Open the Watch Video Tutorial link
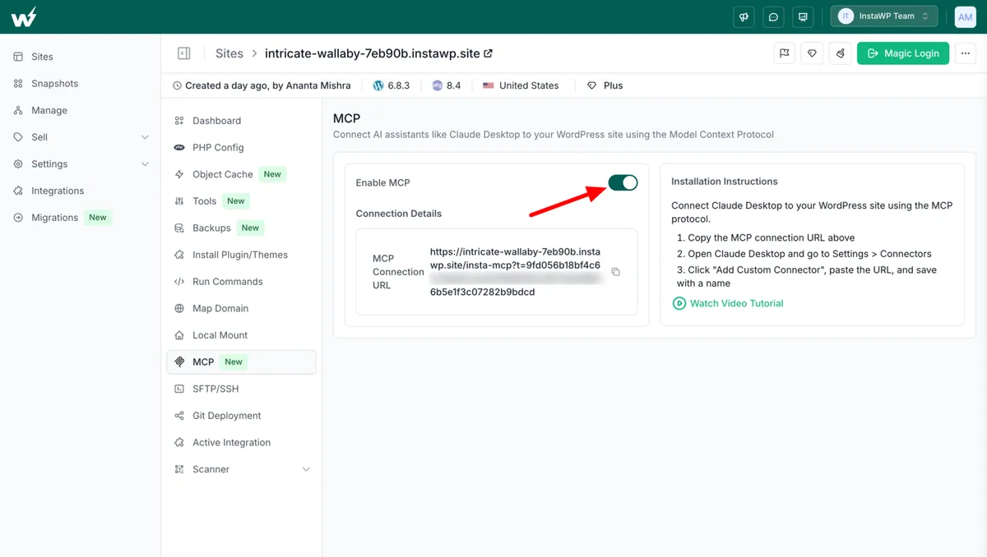Viewport: 987px width, 557px height. point(736,303)
